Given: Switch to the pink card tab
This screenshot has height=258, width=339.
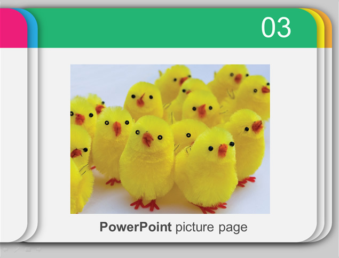Looking at the screenshot, I should click(x=12, y=28).
